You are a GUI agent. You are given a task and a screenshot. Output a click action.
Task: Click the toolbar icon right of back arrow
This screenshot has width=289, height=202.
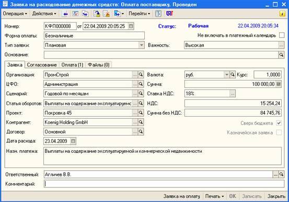(x=76, y=14)
